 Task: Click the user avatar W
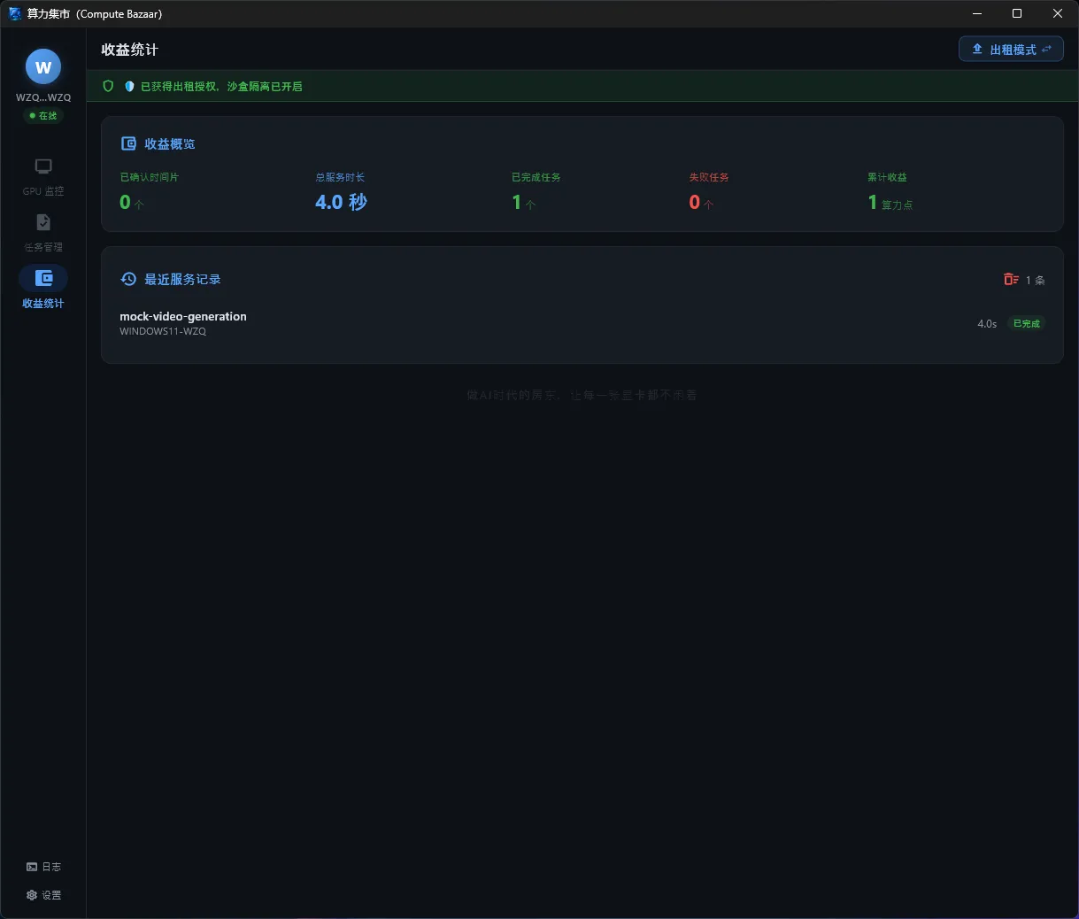click(43, 66)
